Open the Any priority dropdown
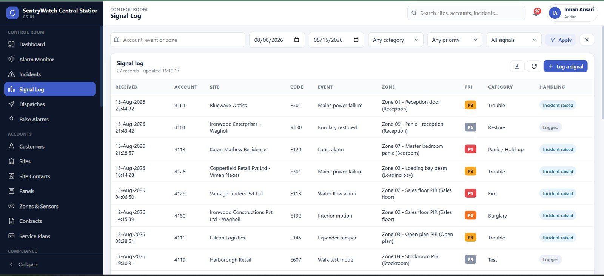Image resolution: width=604 pixels, height=276 pixels. 455,40
